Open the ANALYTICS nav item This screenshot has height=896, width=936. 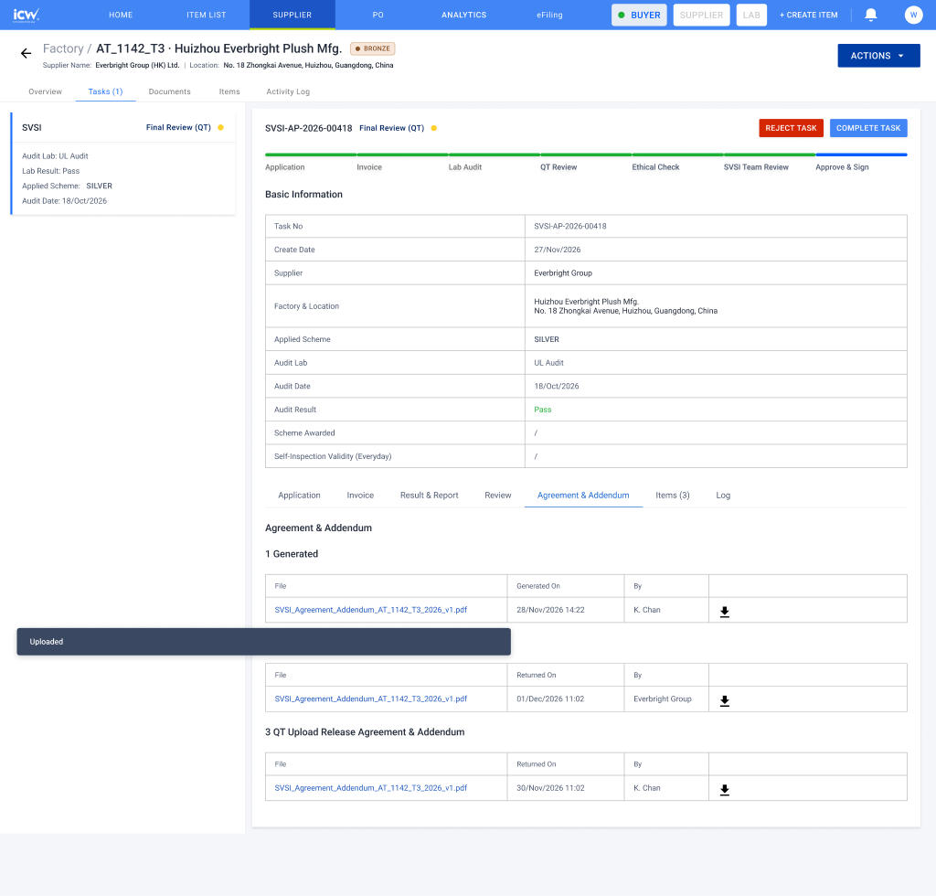tap(463, 15)
